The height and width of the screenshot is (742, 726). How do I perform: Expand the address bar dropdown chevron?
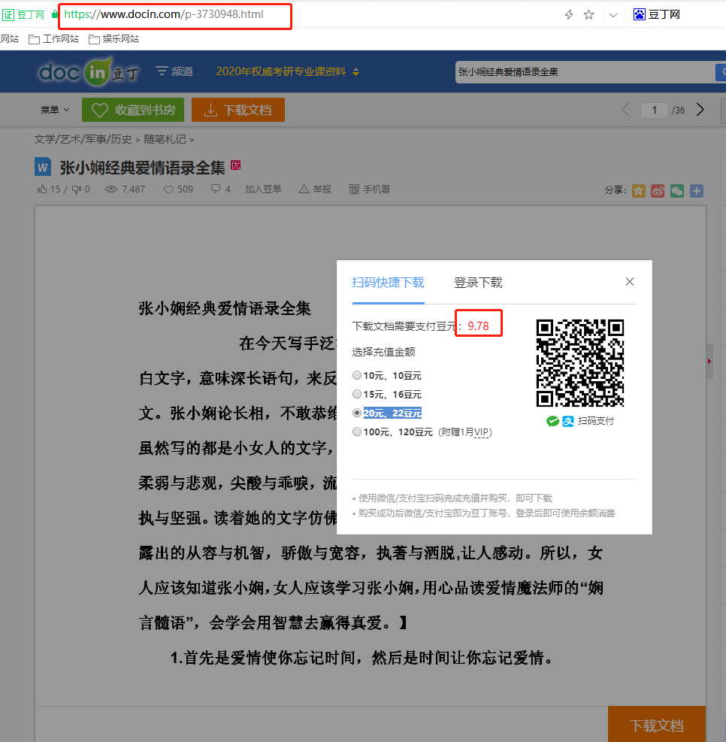coord(613,15)
